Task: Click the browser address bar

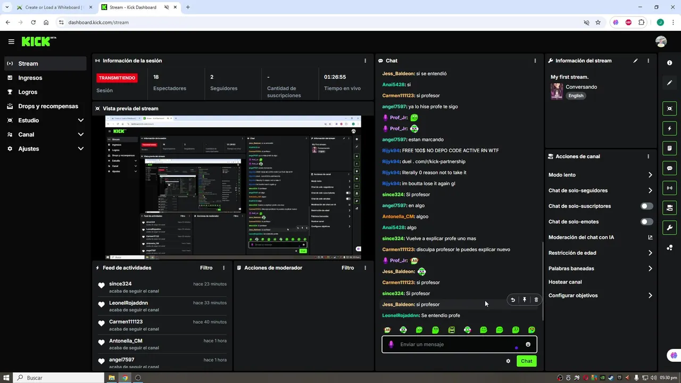Action: pyautogui.click(x=319, y=22)
